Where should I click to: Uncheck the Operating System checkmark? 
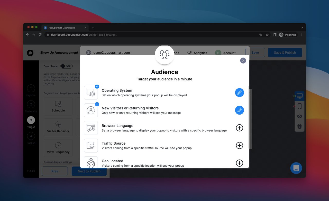click(97, 86)
